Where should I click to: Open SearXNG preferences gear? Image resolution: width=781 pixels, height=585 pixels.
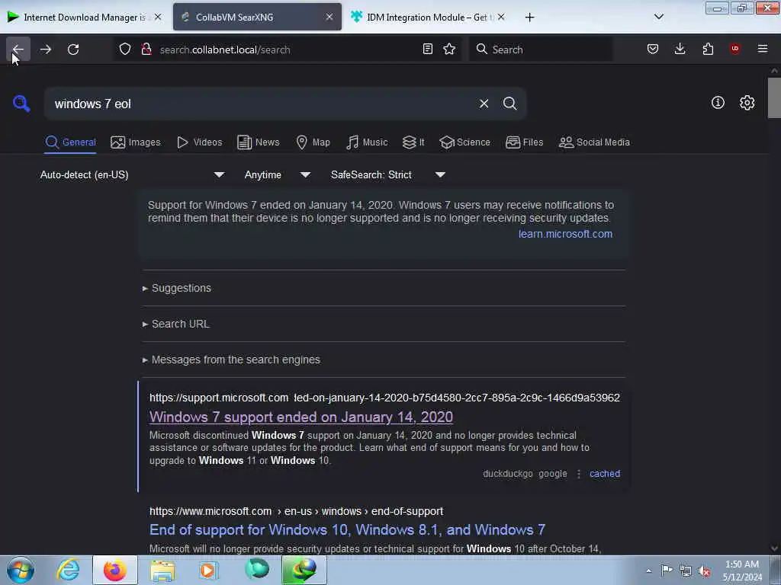pos(747,103)
